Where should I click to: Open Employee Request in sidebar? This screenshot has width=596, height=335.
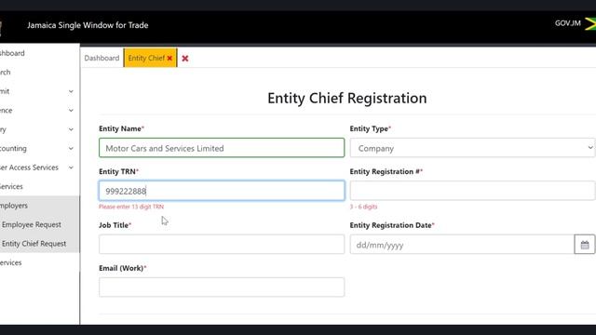(x=31, y=224)
